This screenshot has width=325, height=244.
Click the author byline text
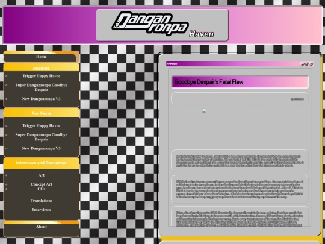click(297, 99)
